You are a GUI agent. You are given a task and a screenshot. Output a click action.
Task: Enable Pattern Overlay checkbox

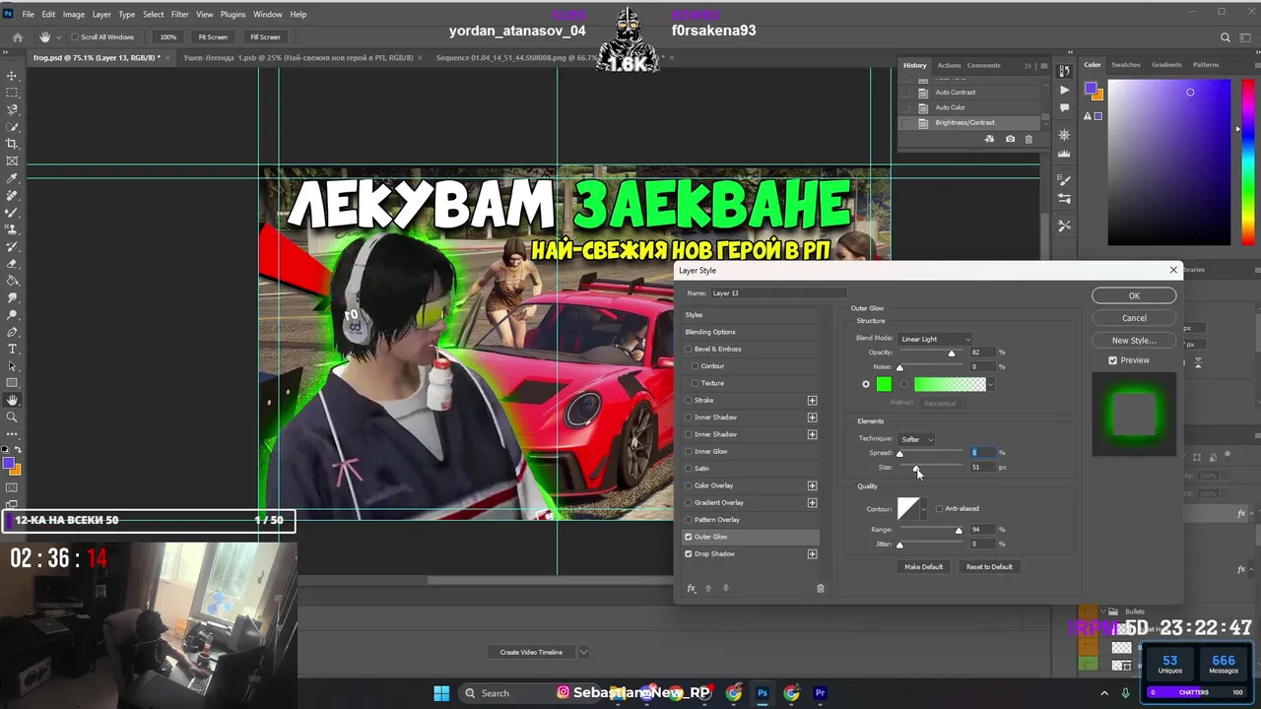(689, 520)
